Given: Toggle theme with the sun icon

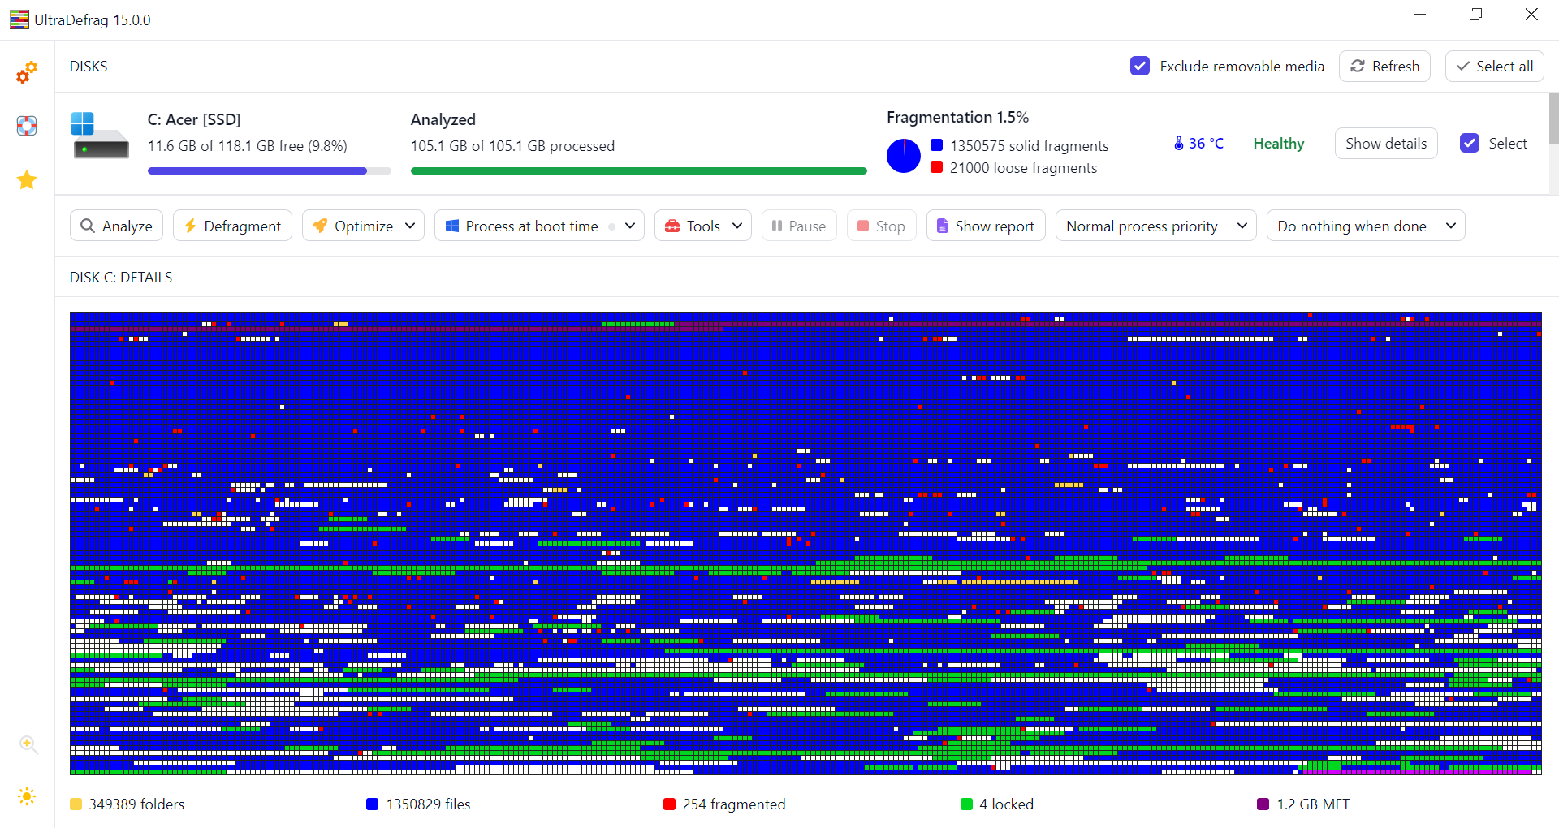Looking at the screenshot, I should coord(27,796).
